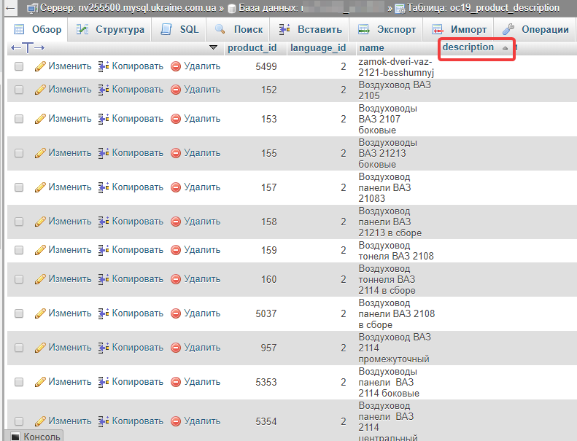Click Удалить for product 157

(x=202, y=187)
